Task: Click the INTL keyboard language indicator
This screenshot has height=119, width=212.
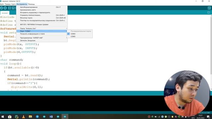Action: tap(193, 118)
